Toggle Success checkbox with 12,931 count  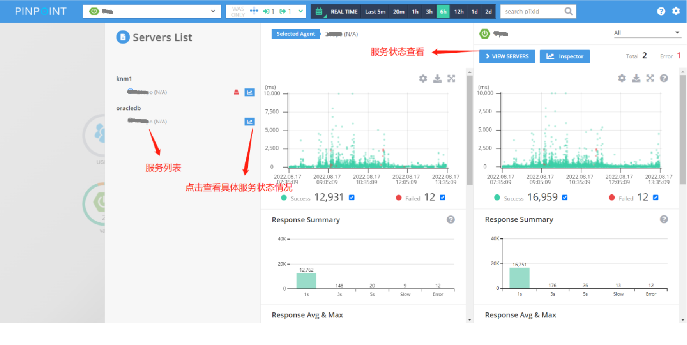(x=352, y=197)
